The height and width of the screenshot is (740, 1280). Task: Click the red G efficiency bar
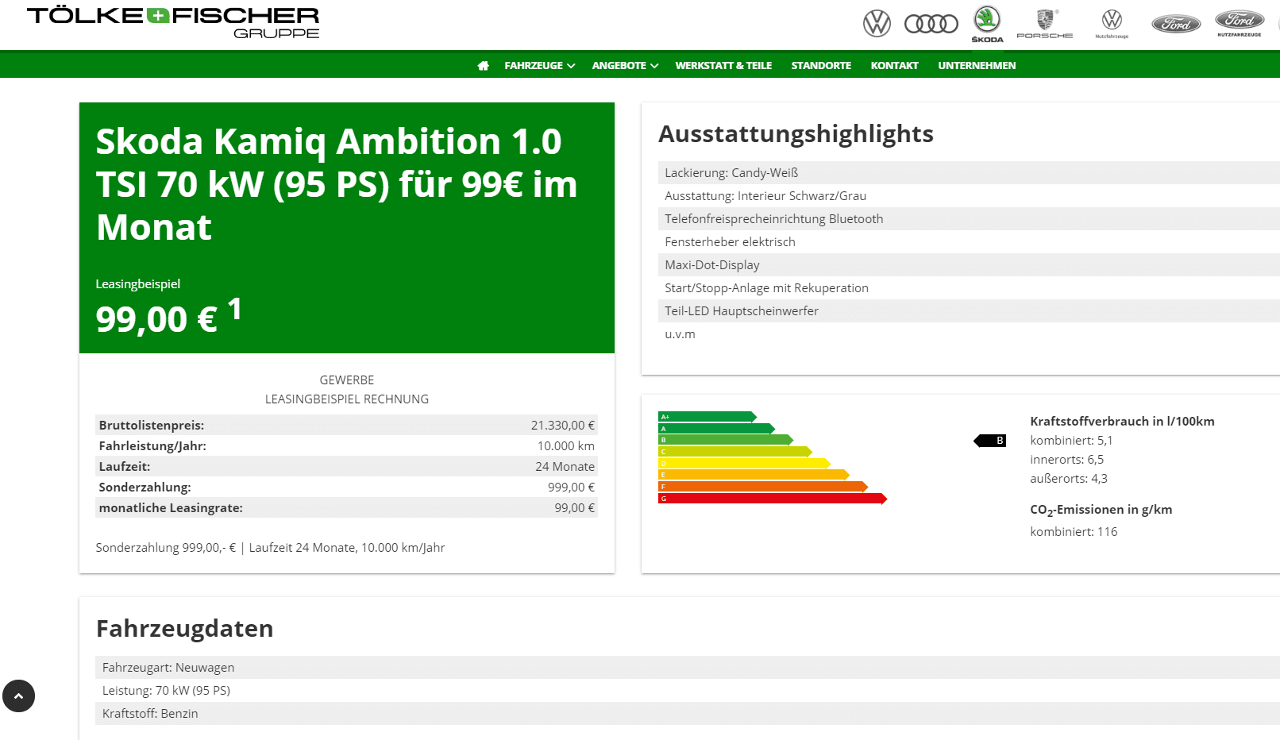[772, 499]
